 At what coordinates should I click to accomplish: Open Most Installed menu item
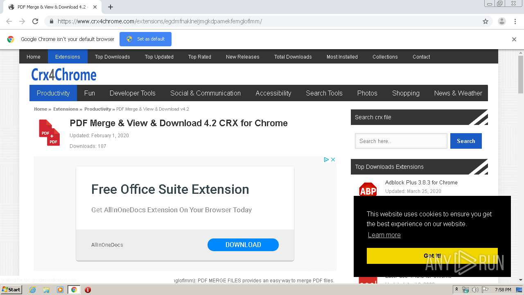[342, 57]
